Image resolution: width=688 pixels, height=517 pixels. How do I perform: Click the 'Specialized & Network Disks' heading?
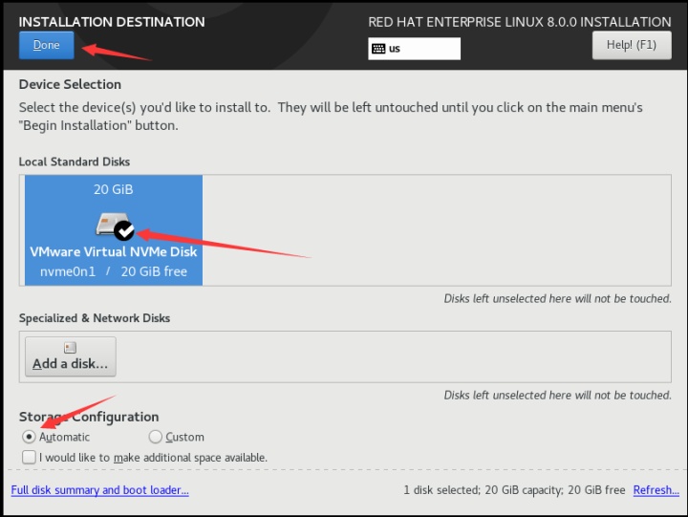pyautogui.click(x=95, y=318)
